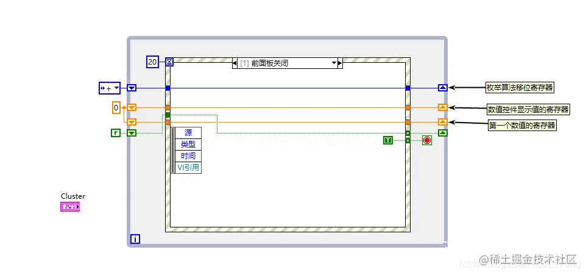The image size is (586, 275).
Task: Select the green left shift register
Action: pos(132,133)
